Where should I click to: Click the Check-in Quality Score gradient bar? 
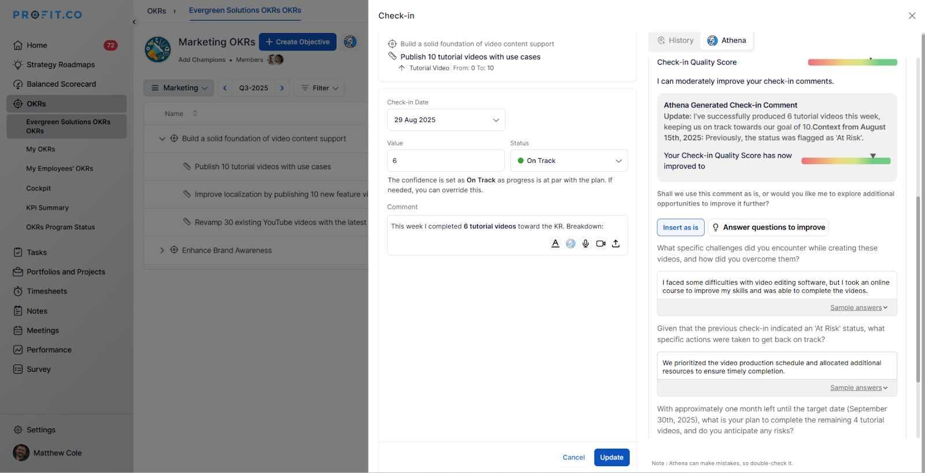coord(852,62)
